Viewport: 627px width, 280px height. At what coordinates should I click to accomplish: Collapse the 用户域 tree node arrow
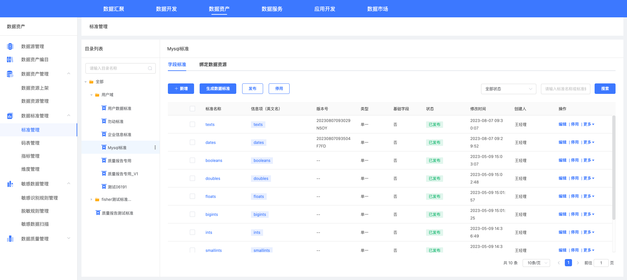[92, 95]
